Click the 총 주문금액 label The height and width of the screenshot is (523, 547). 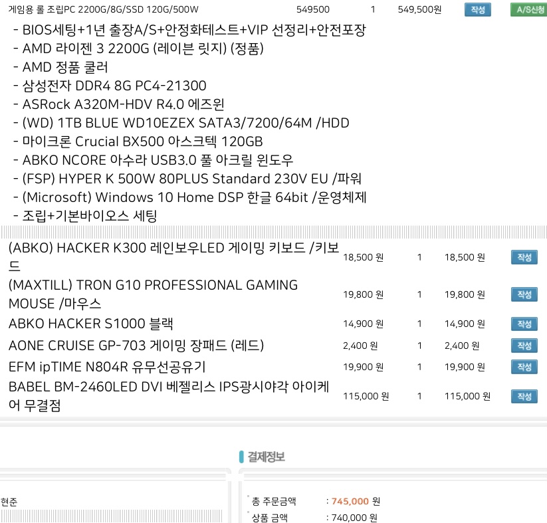click(274, 501)
